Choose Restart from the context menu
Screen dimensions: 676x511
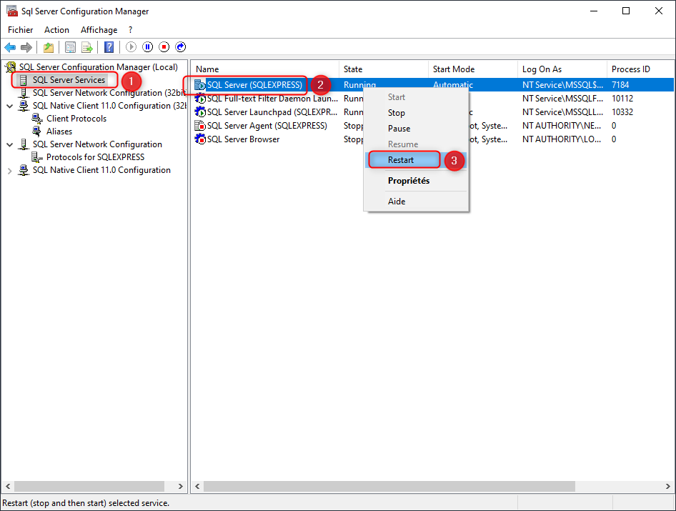point(401,160)
